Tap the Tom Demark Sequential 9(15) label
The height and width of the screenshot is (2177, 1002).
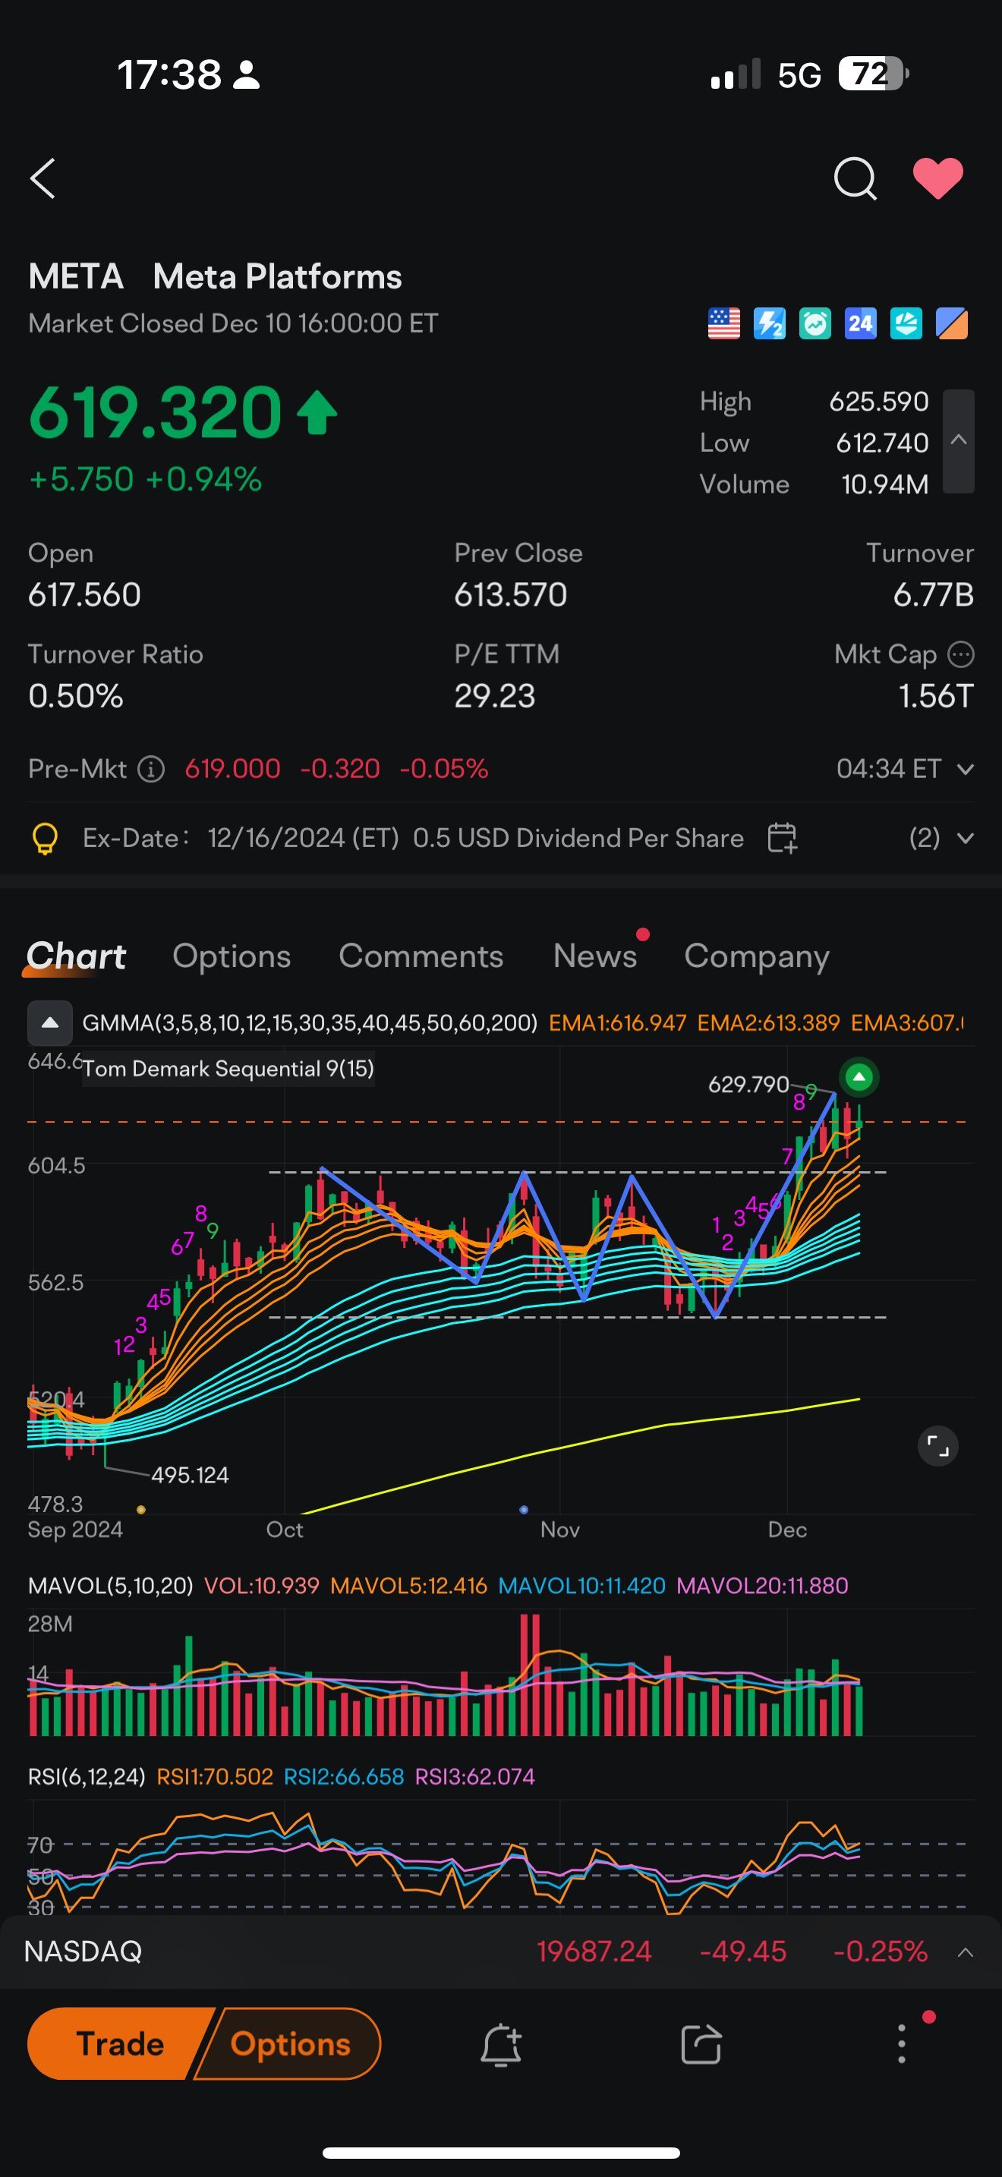228,1069
